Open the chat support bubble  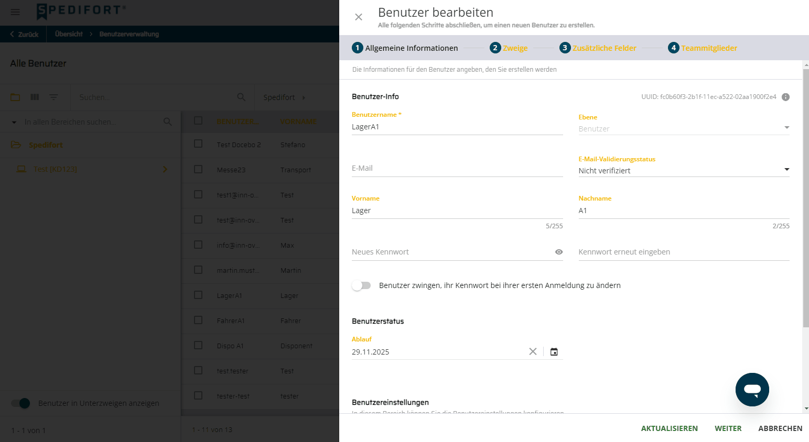pyautogui.click(x=752, y=390)
